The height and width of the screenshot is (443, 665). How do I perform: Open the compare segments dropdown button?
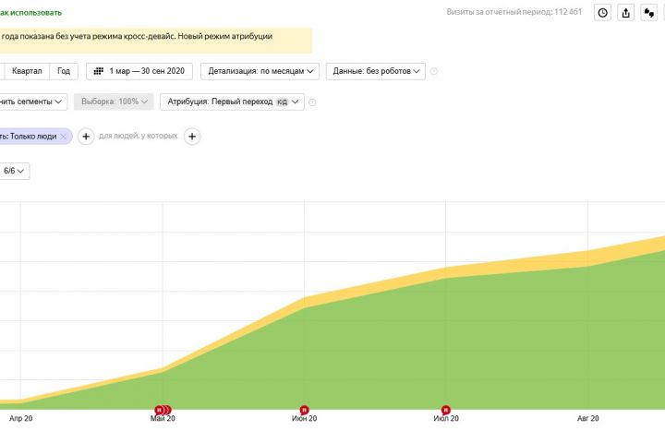33,102
